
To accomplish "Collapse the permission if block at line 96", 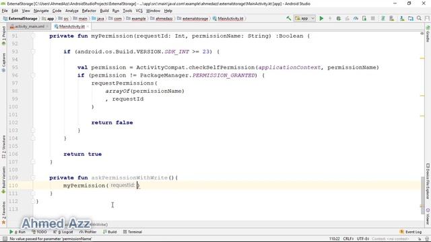I will 33,75.
